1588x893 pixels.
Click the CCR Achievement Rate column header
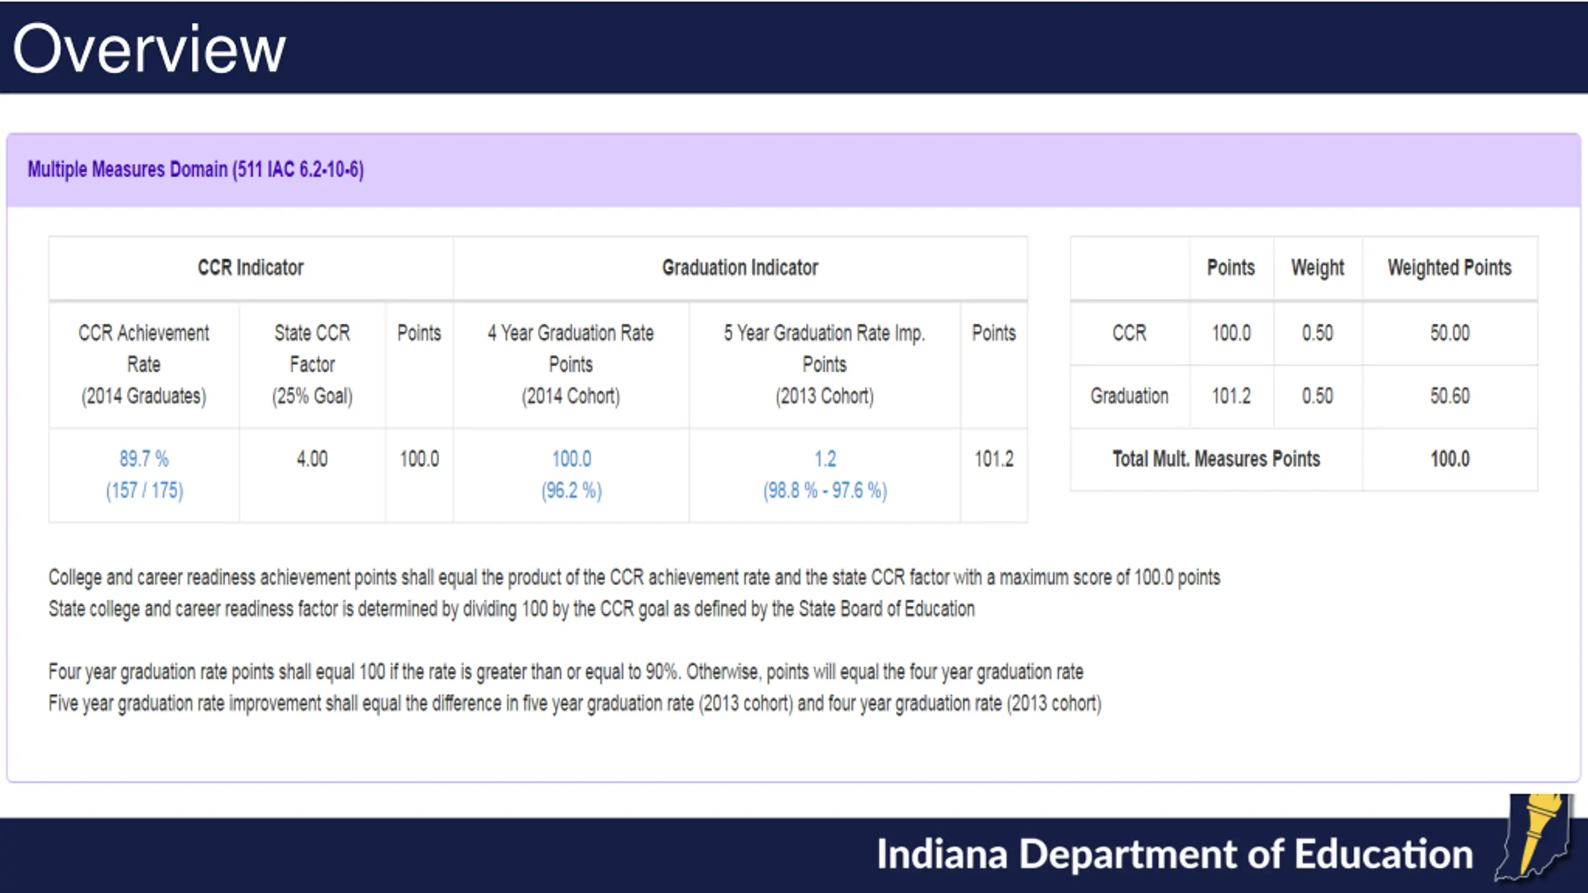144,365
